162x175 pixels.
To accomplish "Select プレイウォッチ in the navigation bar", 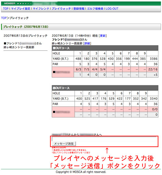I will [x=61, y=8].
